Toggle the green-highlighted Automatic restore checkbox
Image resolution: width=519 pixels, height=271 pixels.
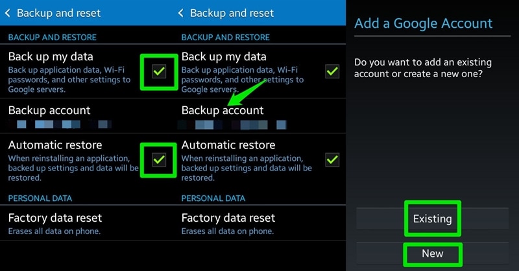[x=159, y=159]
